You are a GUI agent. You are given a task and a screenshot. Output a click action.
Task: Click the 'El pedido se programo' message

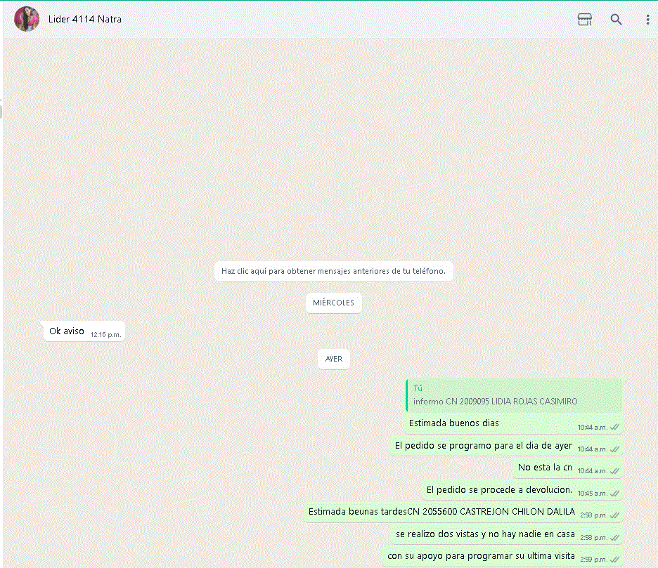point(484,446)
